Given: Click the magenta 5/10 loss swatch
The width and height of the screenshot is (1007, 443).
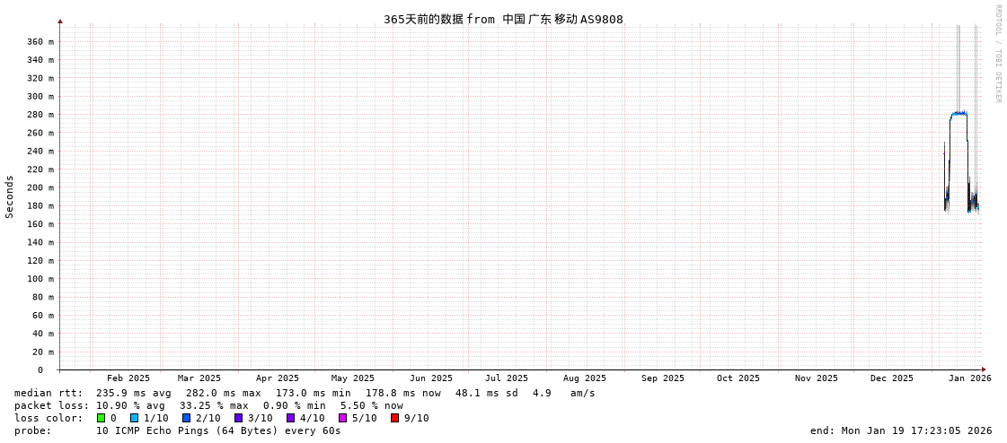Looking at the screenshot, I should 343,418.
